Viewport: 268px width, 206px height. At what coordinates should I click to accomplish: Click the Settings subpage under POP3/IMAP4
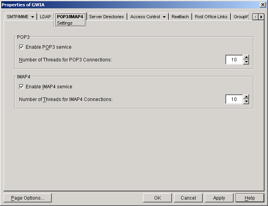pos(64,23)
